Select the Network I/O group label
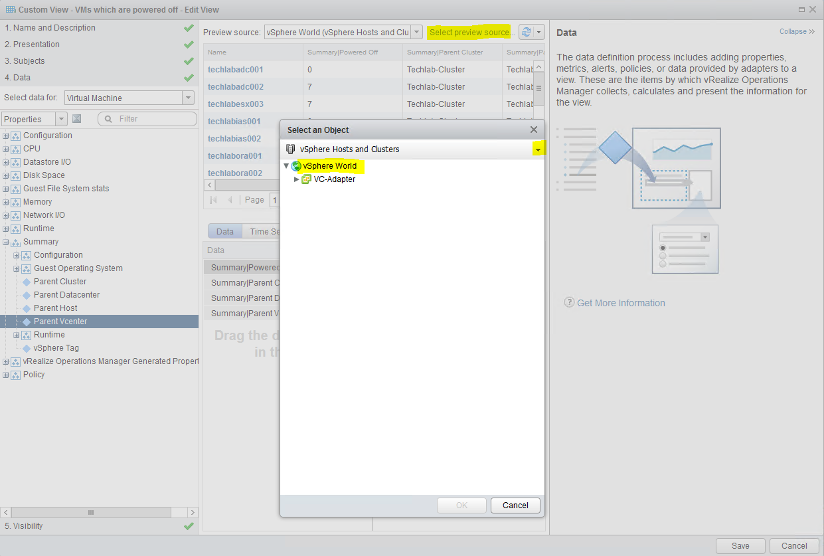The image size is (824, 556). click(44, 215)
